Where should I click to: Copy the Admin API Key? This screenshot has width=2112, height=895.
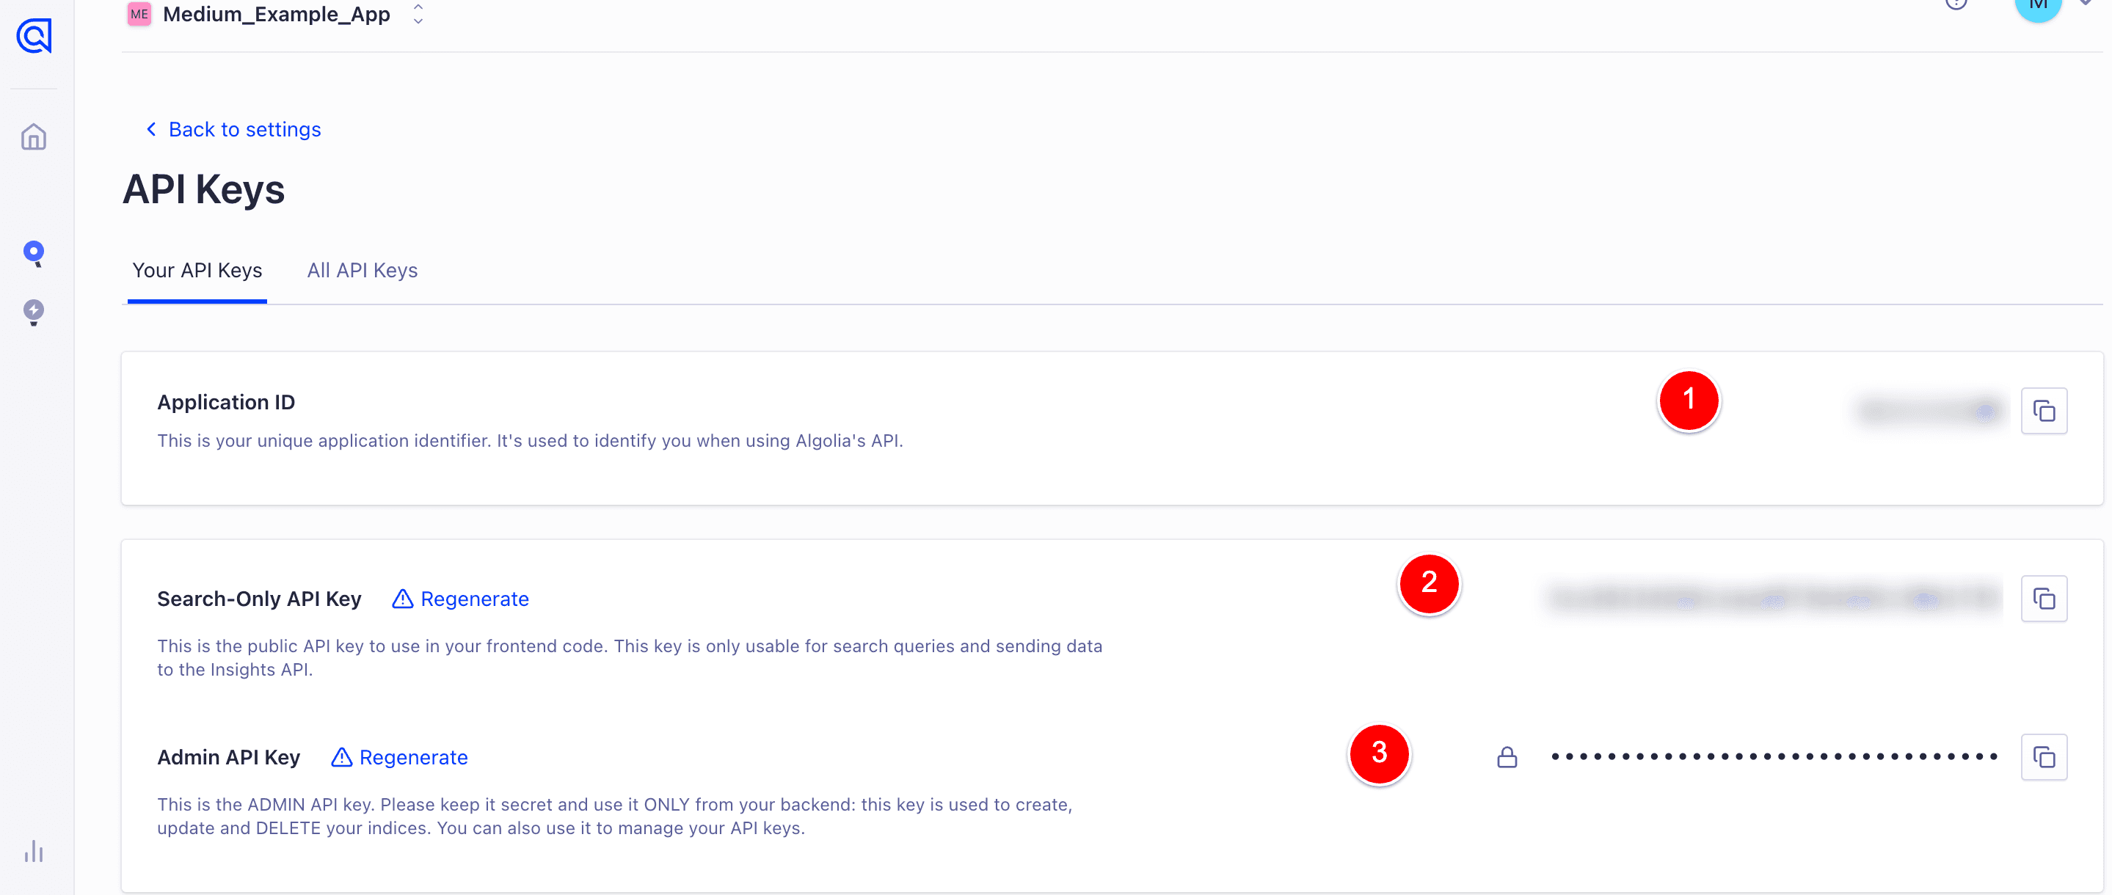2043,757
